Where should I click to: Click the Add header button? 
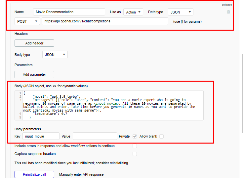click(34, 43)
